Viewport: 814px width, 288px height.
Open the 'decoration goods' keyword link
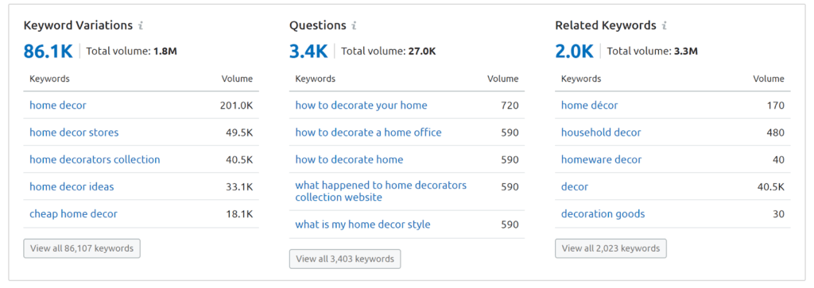[603, 214]
